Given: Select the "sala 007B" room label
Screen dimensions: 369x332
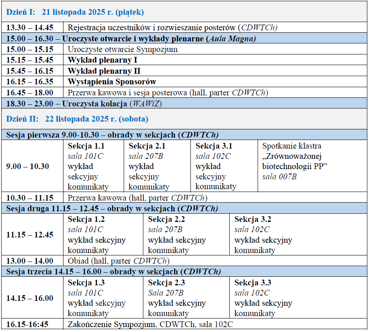Looking at the screenshot, I should [279, 176].
